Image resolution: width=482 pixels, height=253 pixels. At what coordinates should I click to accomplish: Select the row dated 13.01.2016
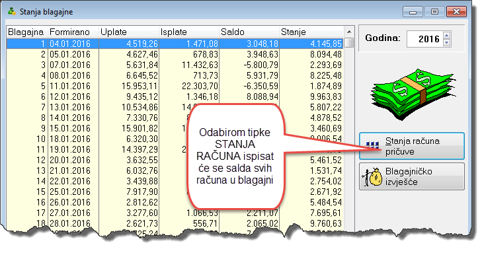[175, 107]
